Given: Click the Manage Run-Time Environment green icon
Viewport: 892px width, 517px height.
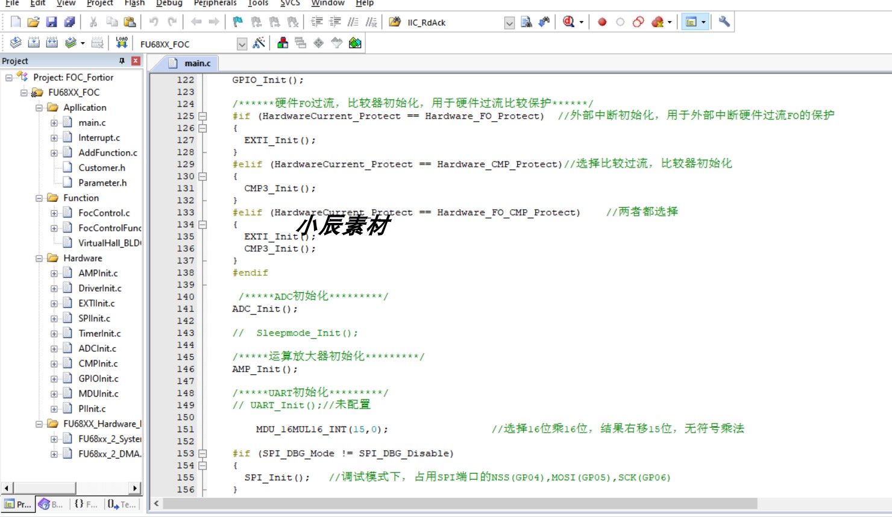Looking at the screenshot, I should pos(355,43).
